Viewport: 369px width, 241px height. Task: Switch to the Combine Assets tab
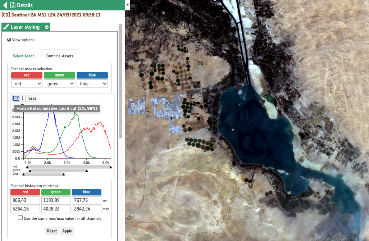pos(60,56)
